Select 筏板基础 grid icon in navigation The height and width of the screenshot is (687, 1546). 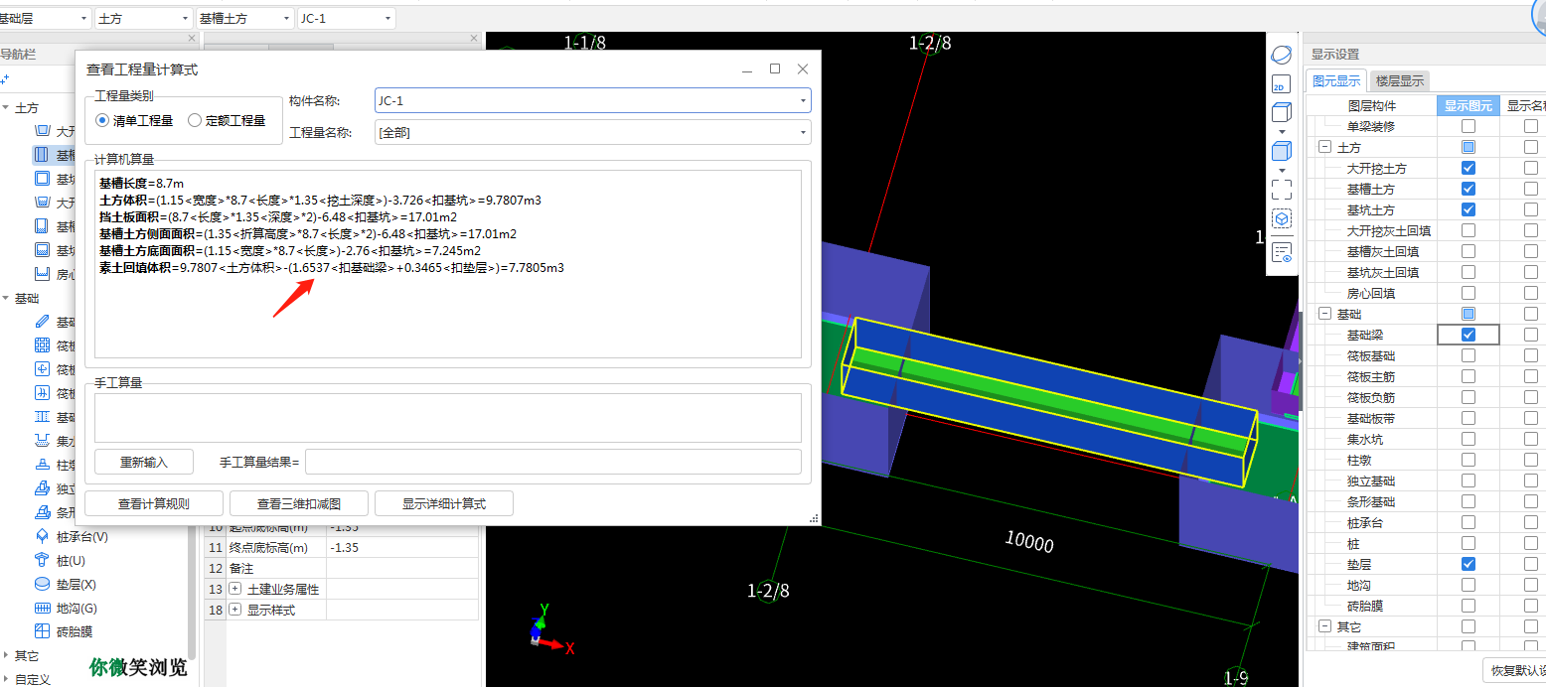(x=42, y=345)
